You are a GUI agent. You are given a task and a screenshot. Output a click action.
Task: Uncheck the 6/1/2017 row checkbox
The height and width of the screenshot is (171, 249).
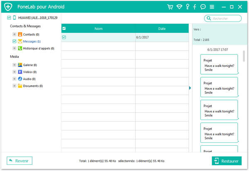tap(64, 37)
